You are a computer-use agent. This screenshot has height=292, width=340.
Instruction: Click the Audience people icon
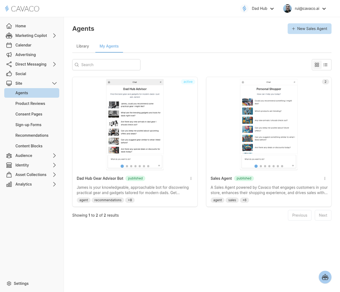(9, 156)
